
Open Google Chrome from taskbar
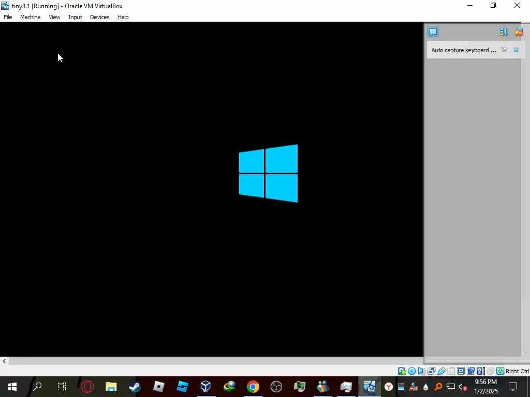[253, 387]
